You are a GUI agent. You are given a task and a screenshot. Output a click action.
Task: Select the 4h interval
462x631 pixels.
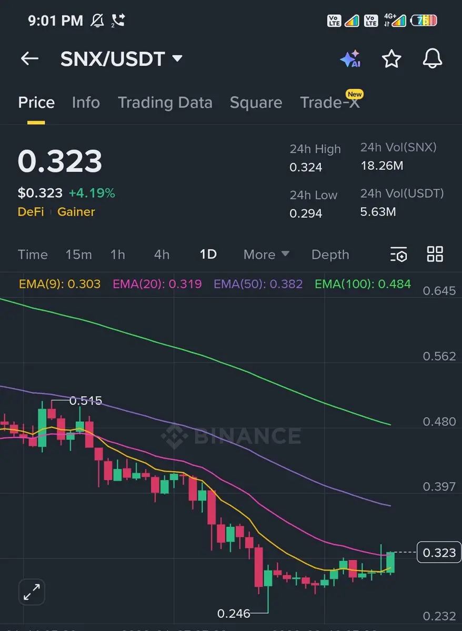162,255
